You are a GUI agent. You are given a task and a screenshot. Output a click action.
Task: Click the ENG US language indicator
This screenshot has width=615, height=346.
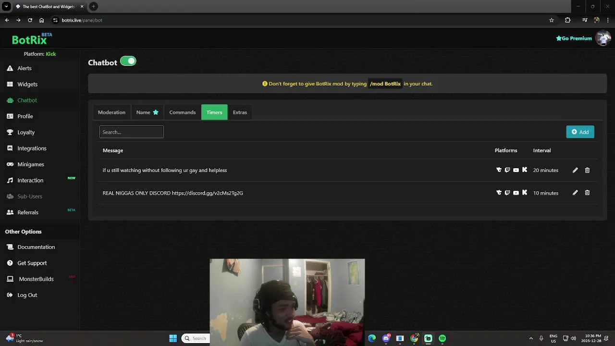pyautogui.click(x=553, y=338)
